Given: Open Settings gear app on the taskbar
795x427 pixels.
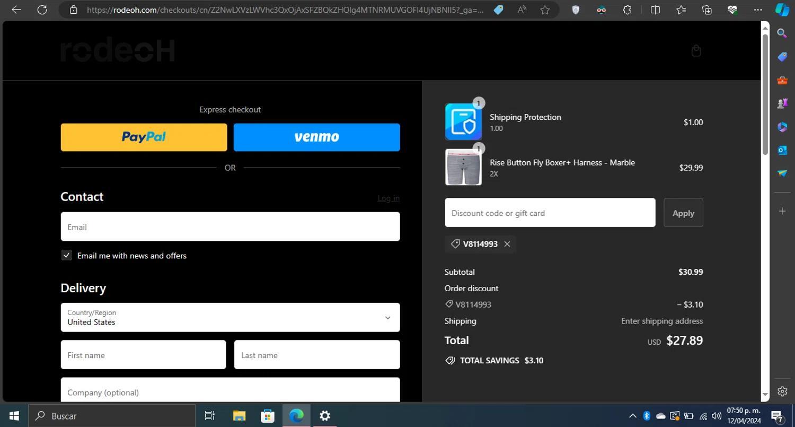Looking at the screenshot, I should click(325, 416).
